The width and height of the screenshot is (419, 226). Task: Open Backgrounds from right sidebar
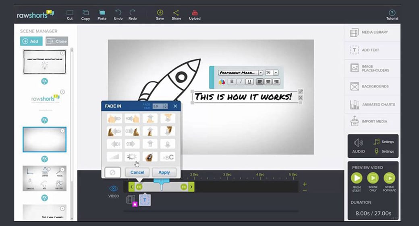coord(372,86)
